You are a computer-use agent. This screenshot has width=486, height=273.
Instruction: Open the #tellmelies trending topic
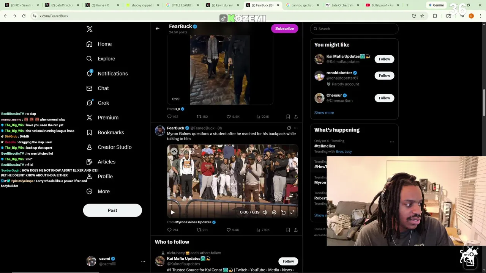[x=325, y=146]
